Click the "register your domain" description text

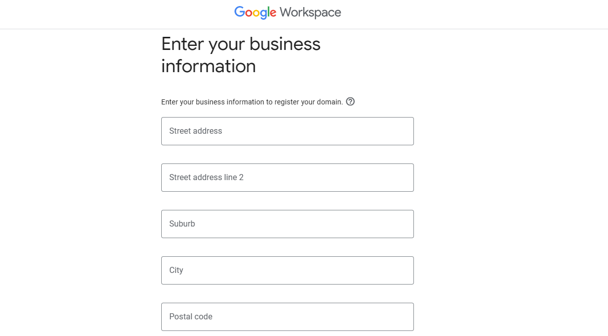pos(308,102)
